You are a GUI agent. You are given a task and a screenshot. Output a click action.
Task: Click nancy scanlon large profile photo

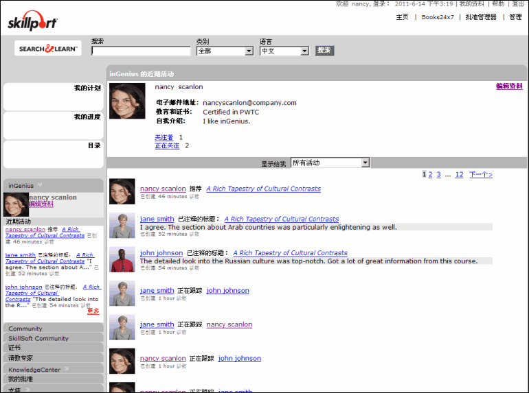coord(127,101)
